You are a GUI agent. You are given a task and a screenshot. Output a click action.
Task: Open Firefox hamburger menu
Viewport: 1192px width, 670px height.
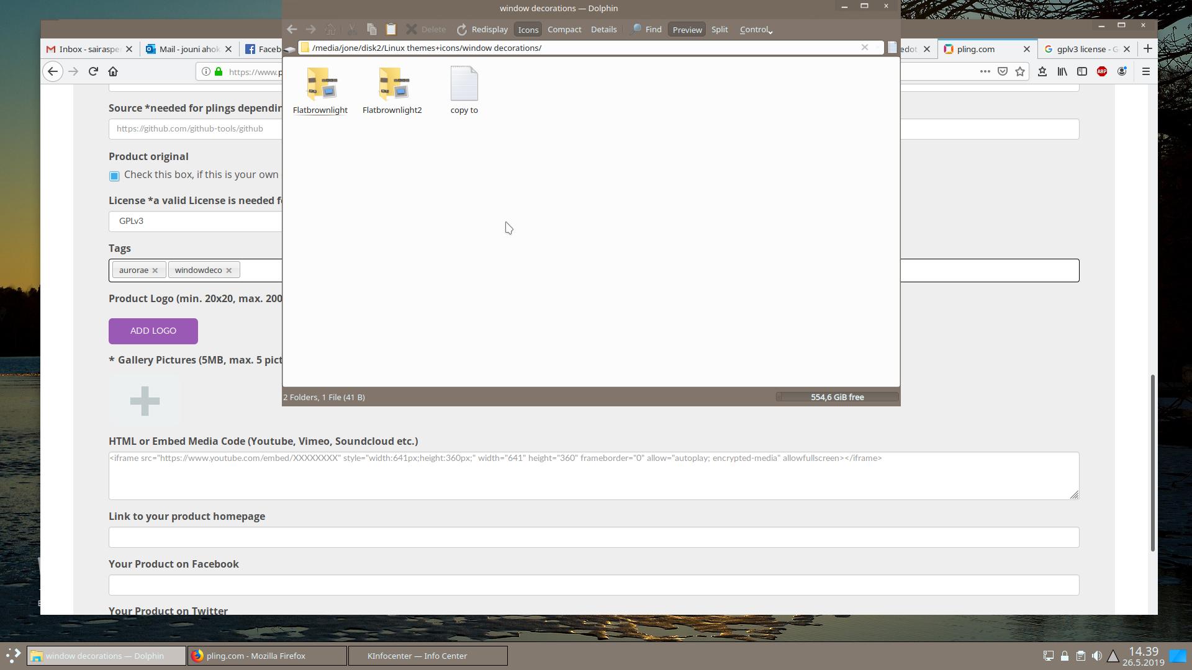click(x=1146, y=71)
